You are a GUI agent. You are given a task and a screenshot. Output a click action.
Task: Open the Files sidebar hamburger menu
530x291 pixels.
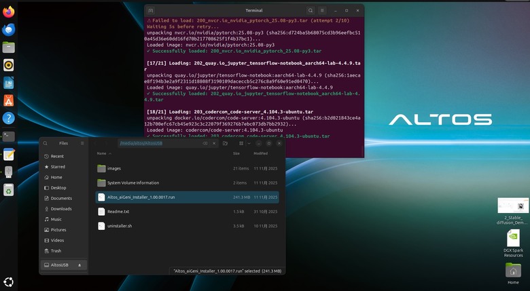82,143
